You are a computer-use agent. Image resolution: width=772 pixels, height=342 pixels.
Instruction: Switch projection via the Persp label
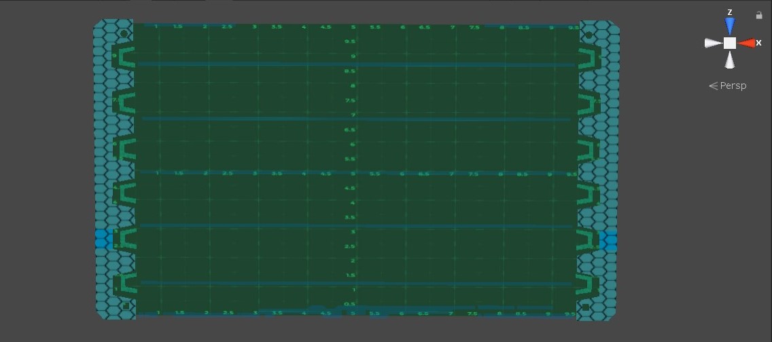(x=728, y=85)
